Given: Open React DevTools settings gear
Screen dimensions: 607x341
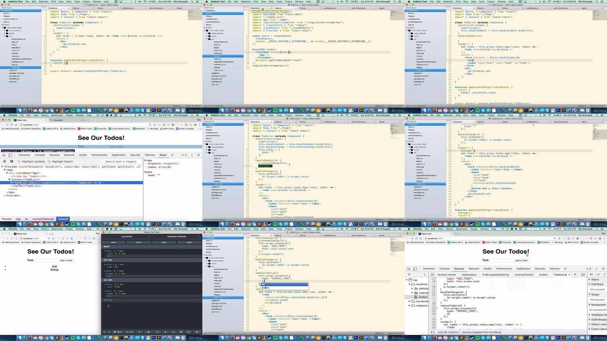Looking at the screenshot, I should [11, 161].
